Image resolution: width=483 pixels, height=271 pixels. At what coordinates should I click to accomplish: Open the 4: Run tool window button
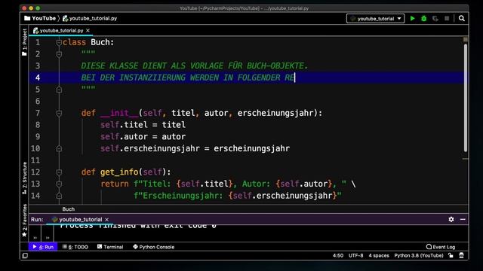43,247
